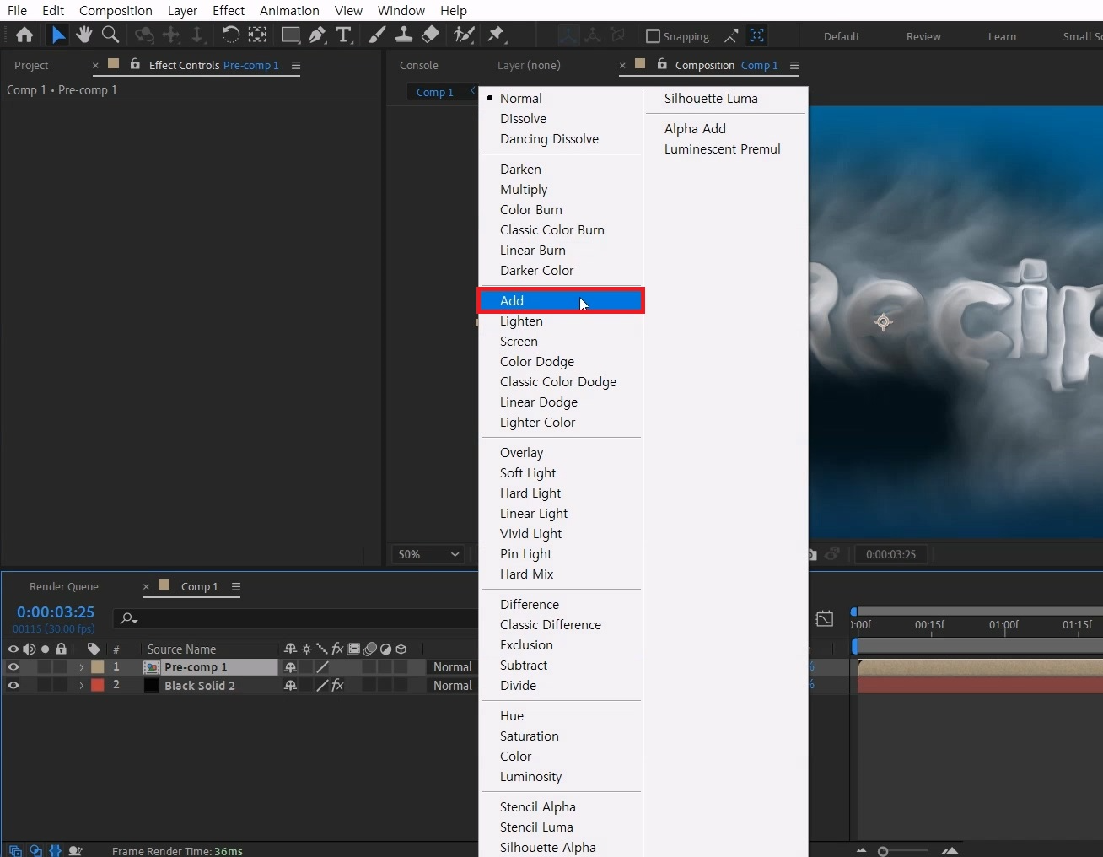
Task: Open the Effect menu
Action: (x=229, y=10)
